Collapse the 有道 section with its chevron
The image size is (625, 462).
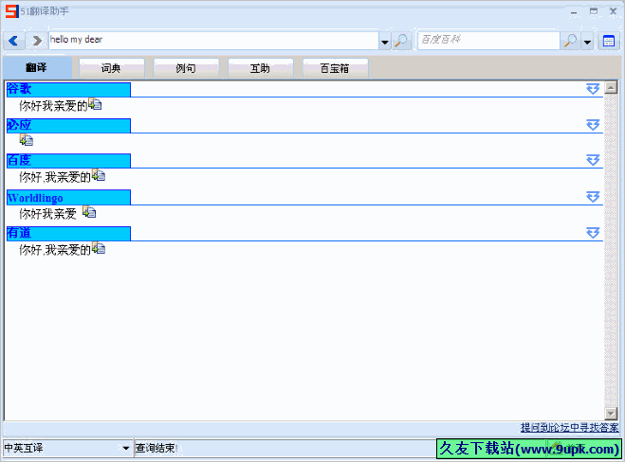coord(593,233)
